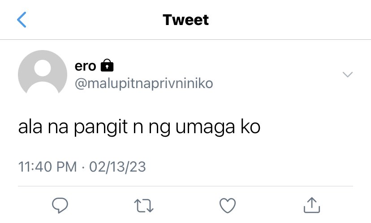This screenshot has height=223, width=371.
Task: Open the gray default profile avatar
Action: (43, 72)
